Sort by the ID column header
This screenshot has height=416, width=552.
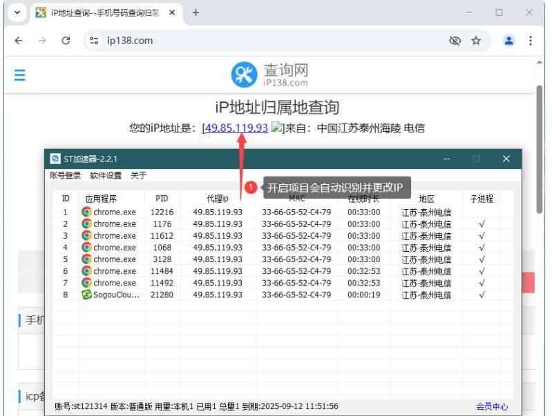click(x=66, y=199)
